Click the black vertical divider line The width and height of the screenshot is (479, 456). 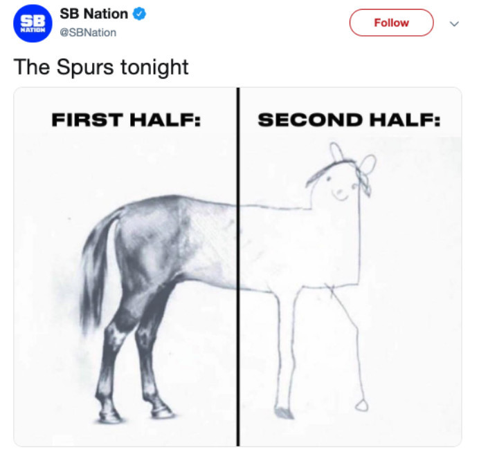click(237, 276)
